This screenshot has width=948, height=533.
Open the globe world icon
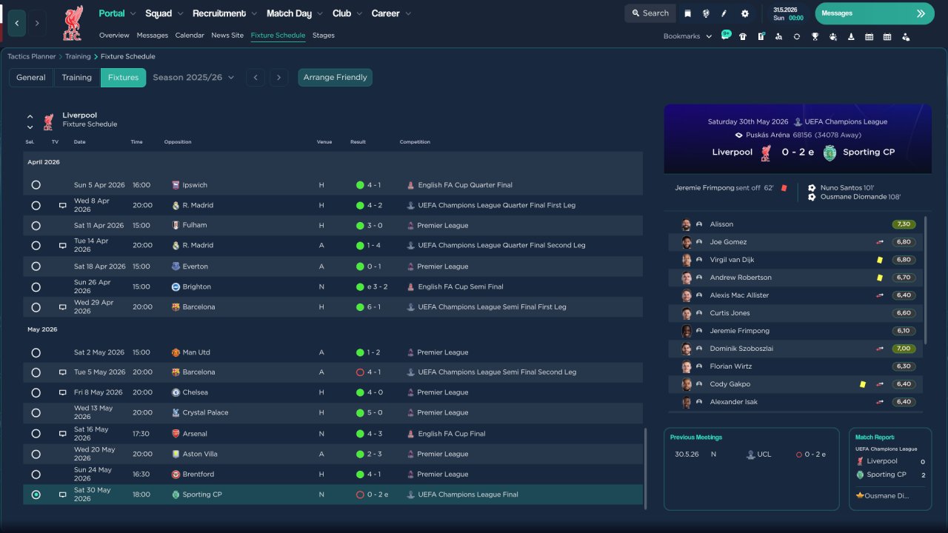pyautogui.click(x=706, y=13)
